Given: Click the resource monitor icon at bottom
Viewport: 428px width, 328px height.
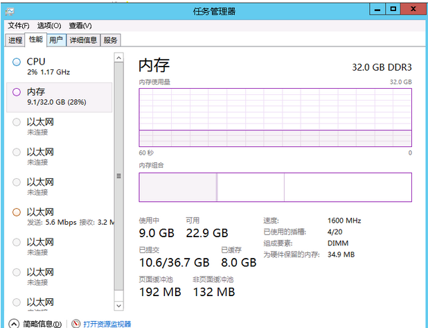Looking at the screenshot, I should (76, 324).
